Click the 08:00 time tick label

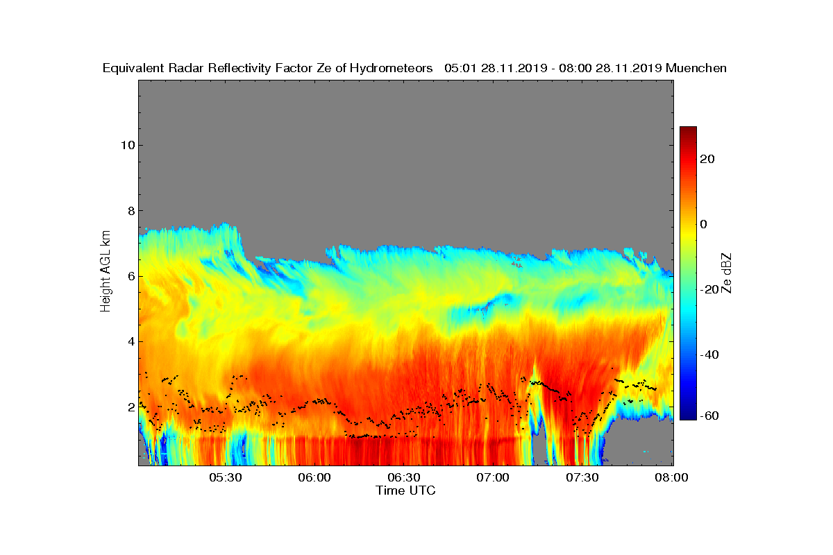tap(672, 478)
